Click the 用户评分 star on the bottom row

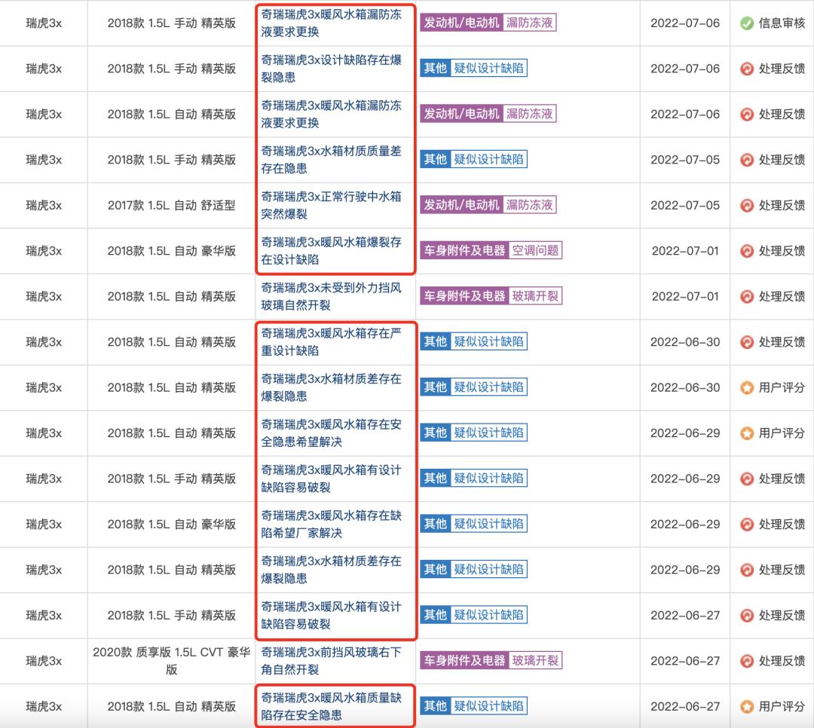pos(748,706)
